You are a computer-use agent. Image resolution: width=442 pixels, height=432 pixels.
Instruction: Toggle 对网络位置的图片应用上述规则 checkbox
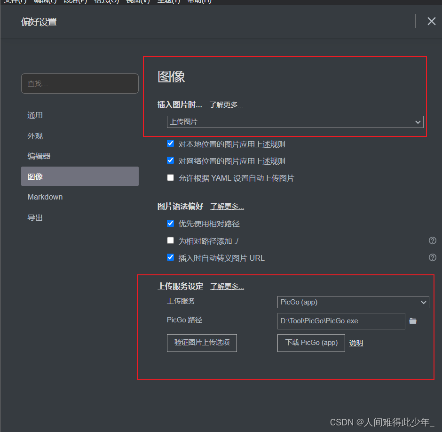point(171,160)
